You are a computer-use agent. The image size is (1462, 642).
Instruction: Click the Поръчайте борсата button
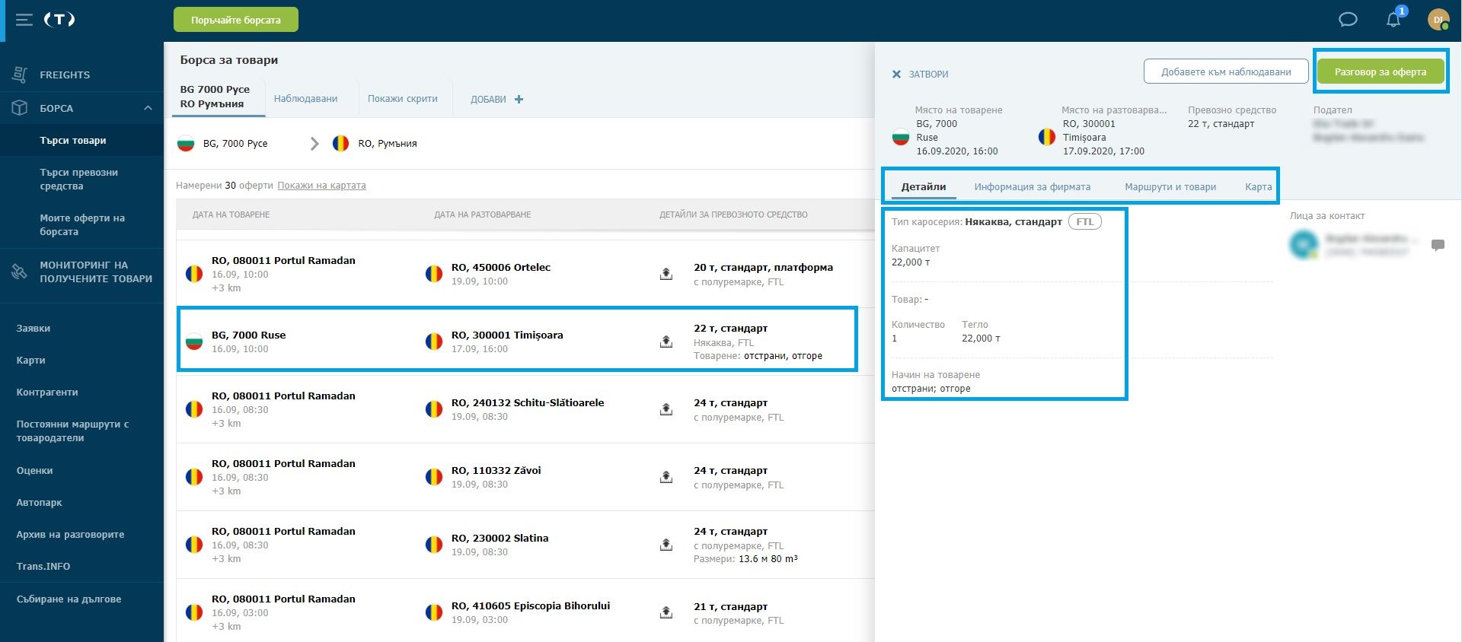(236, 20)
